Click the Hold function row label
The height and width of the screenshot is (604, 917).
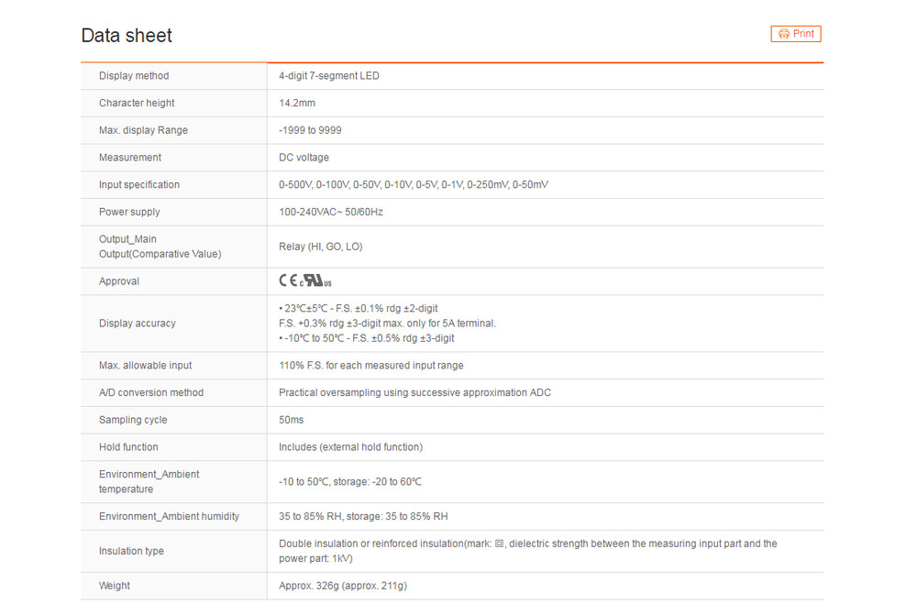(x=128, y=447)
